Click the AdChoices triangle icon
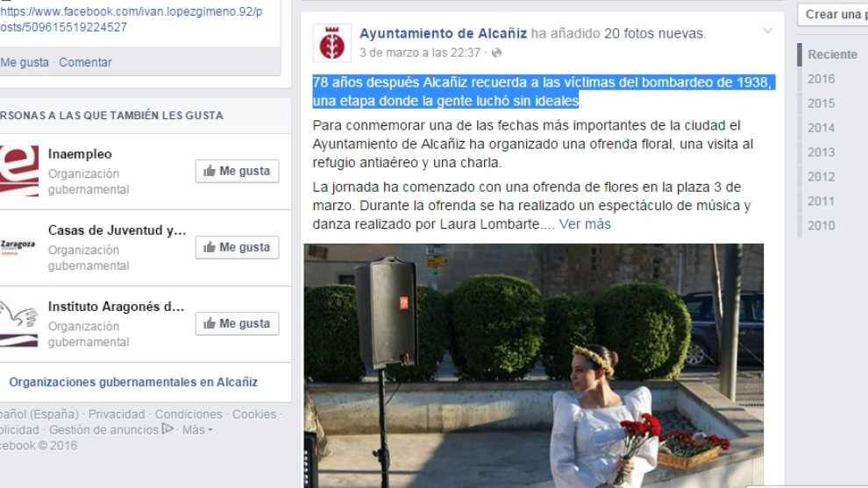This screenshot has width=868, height=488. point(167,428)
